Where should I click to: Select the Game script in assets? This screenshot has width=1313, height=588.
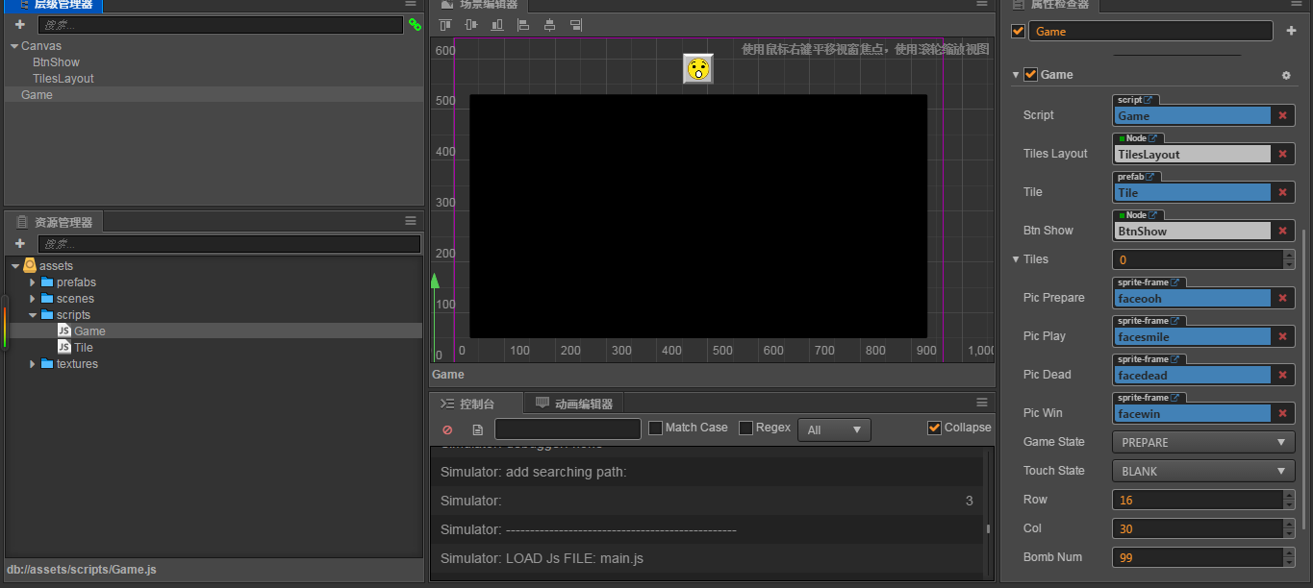click(x=89, y=331)
